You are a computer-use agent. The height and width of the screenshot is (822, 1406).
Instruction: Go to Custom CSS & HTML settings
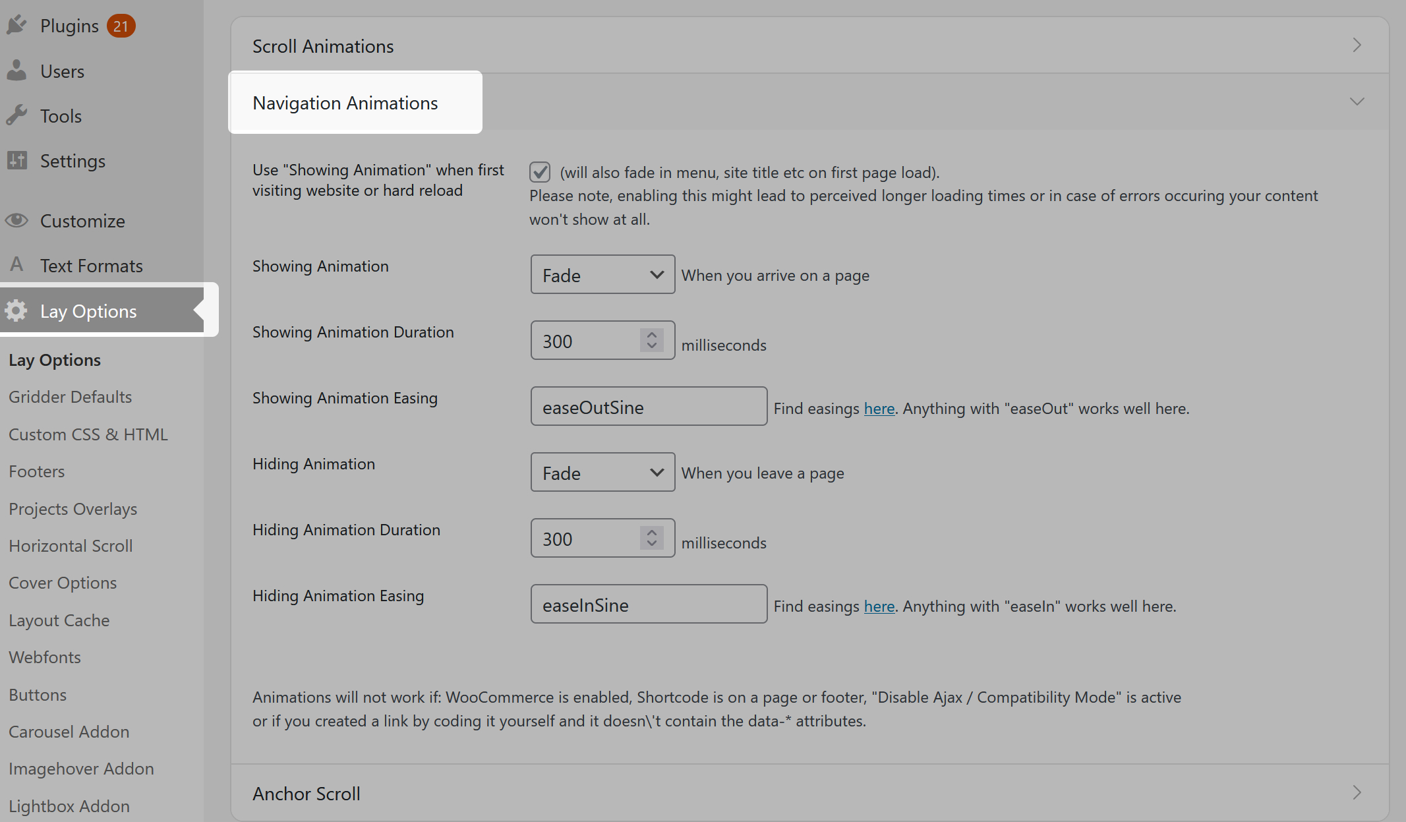(x=88, y=434)
